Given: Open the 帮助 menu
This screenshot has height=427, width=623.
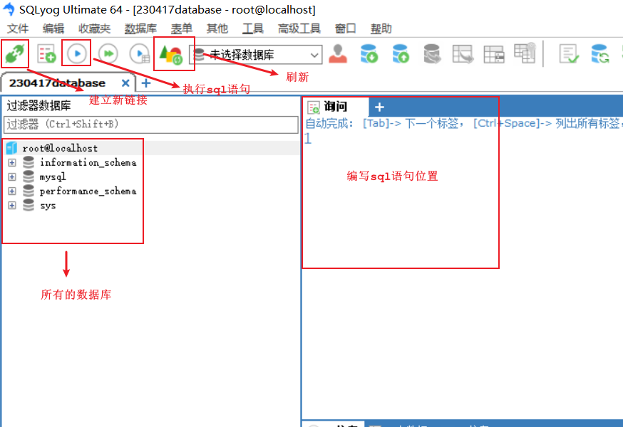Looking at the screenshot, I should 381,28.
